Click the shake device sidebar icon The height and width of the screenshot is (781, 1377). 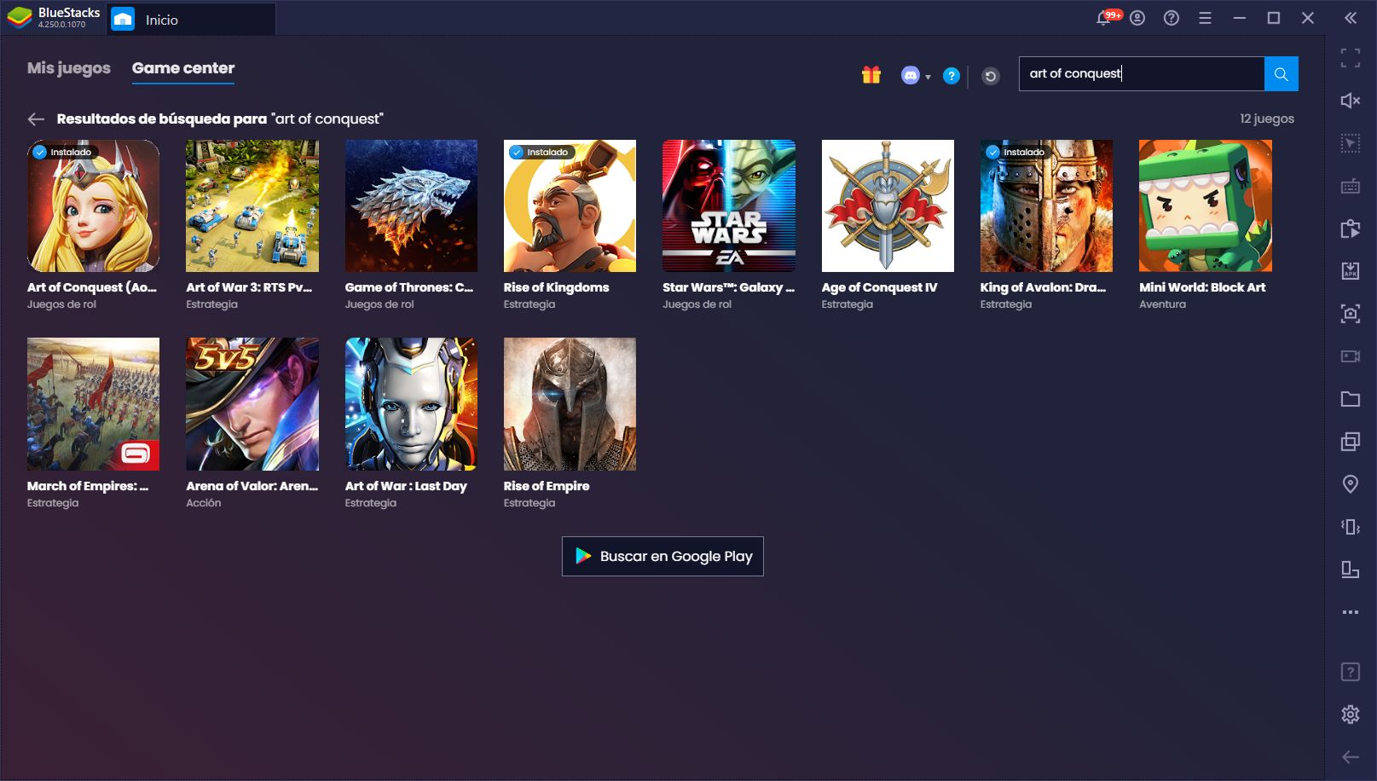click(1351, 527)
